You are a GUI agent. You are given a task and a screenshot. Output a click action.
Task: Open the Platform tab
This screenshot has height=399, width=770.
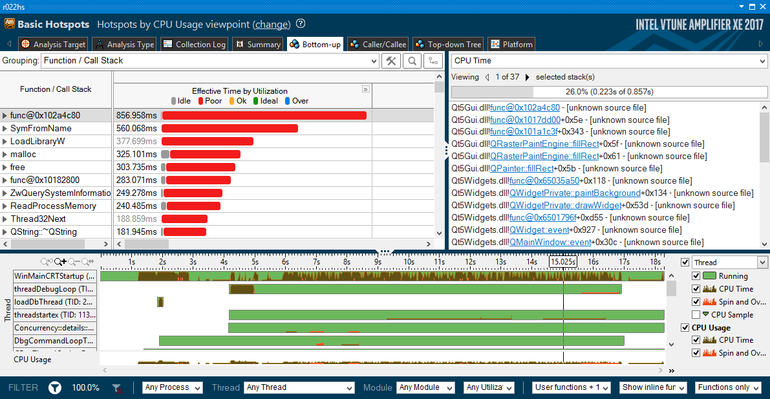point(511,44)
